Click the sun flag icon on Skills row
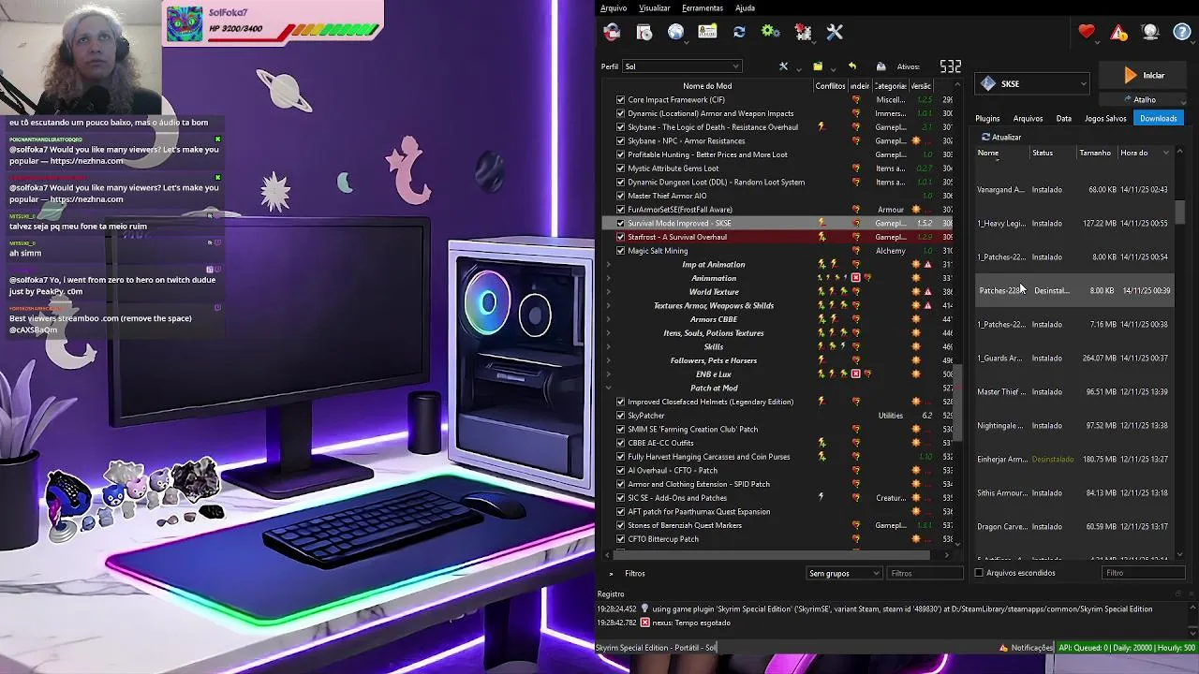This screenshot has height=674, width=1199. [916, 346]
